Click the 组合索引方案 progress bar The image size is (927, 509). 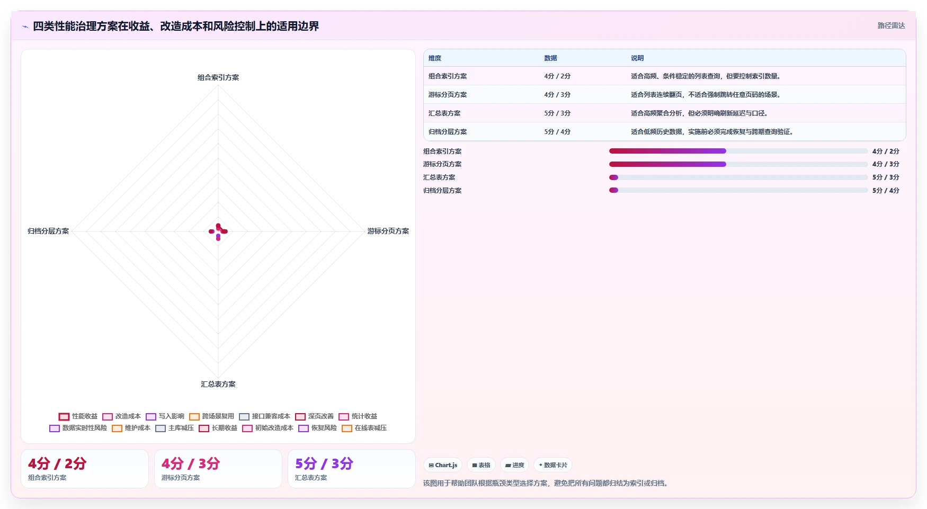pyautogui.click(x=738, y=151)
